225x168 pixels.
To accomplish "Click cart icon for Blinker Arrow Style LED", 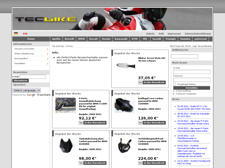I will (140, 83).
